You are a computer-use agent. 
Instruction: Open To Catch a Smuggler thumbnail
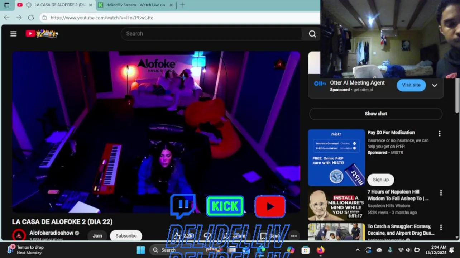pos(336,232)
